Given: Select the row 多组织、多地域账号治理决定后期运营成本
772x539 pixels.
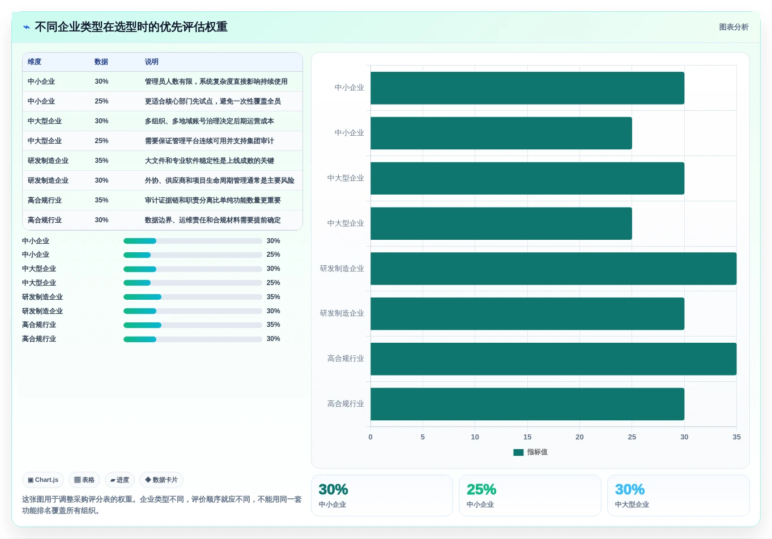Looking at the screenshot, I should coord(163,121).
